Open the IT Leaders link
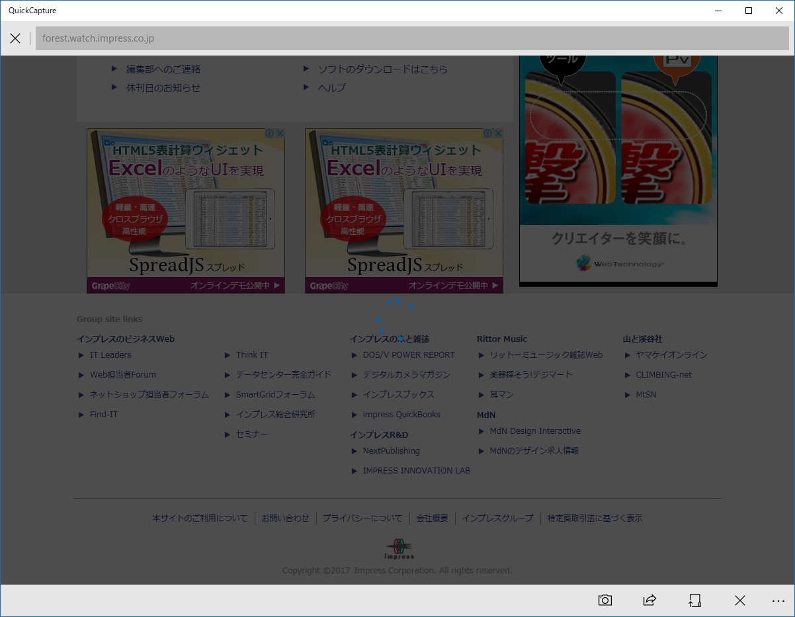Screen dimensions: 795x617 (x=110, y=354)
